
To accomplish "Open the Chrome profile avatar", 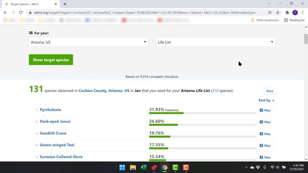I will 295,12.
